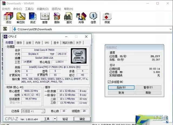
Task: Open the dropdown arrow next to CPU-Z Tools button
Action: (x=55, y=119)
